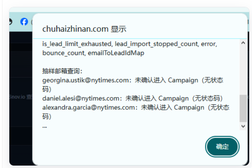This screenshot has height=168, width=252.
Task: Click the bounce_count, emailToLeadIdMap text
Action: click(93, 53)
